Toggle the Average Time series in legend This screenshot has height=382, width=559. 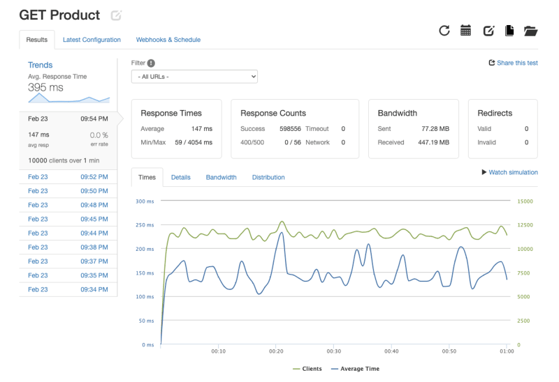point(355,369)
